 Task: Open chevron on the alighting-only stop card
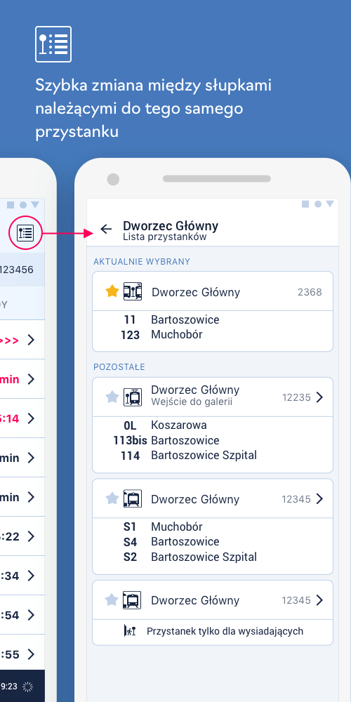tap(319, 600)
